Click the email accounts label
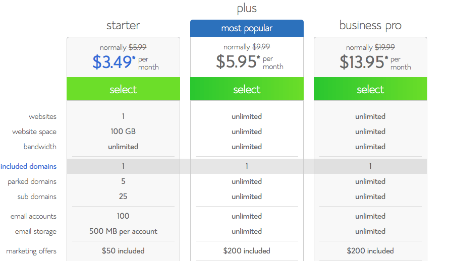The height and width of the screenshot is (261, 450). click(x=33, y=216)
